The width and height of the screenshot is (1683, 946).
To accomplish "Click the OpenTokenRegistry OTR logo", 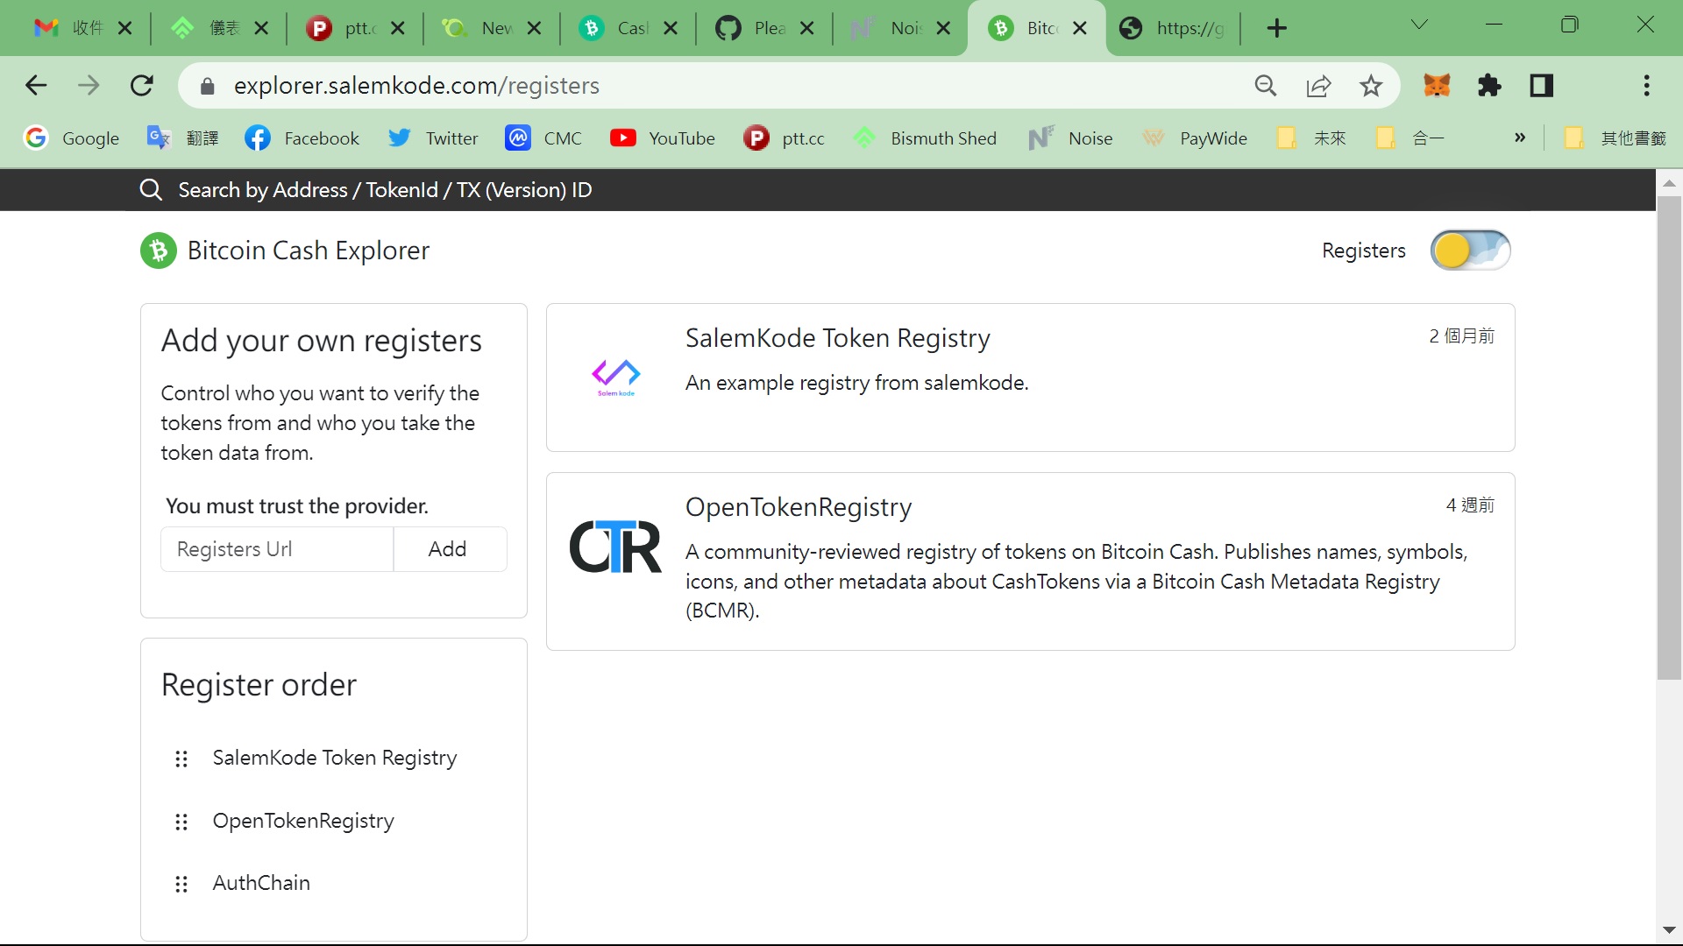I will click(x=615, y=547).
